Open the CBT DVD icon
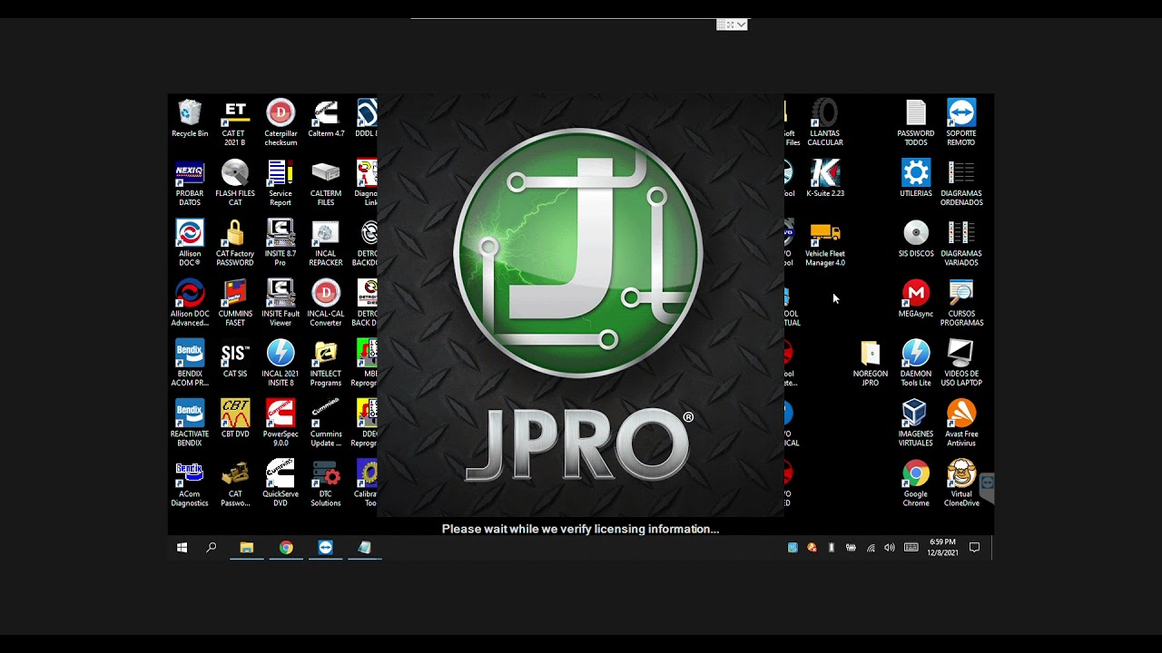This screenshot has width=1162, height=653. click(235, 419)
